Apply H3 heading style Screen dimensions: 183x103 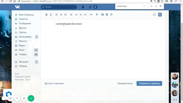pos(85,15)
